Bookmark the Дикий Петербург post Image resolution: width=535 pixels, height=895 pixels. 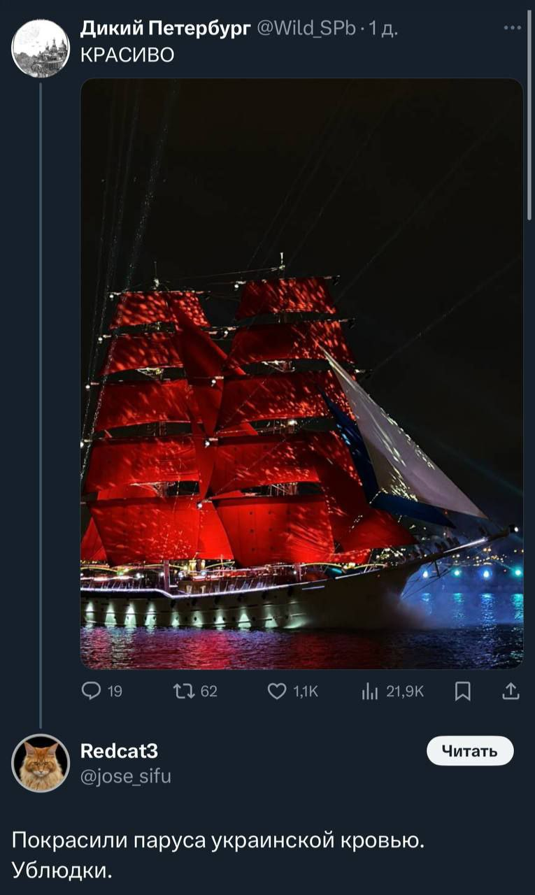(x=463, y=692)
